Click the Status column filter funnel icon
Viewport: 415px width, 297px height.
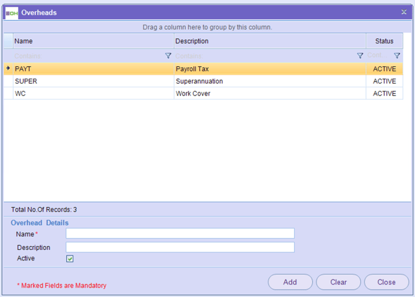(x=397, y=56)
